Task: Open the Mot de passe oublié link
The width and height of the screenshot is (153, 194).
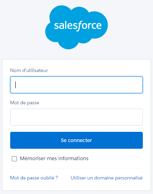Action: point(34,178)
